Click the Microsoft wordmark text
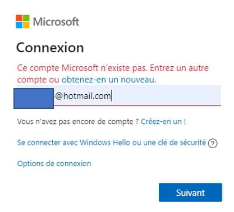This screenshot has width=234, height=212. pos(56,21)
